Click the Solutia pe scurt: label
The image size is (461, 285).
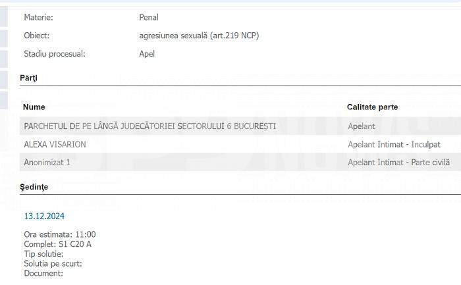pos(53,263)
